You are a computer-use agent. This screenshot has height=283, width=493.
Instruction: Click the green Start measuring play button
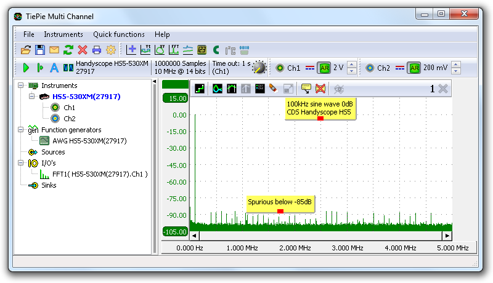26,68
